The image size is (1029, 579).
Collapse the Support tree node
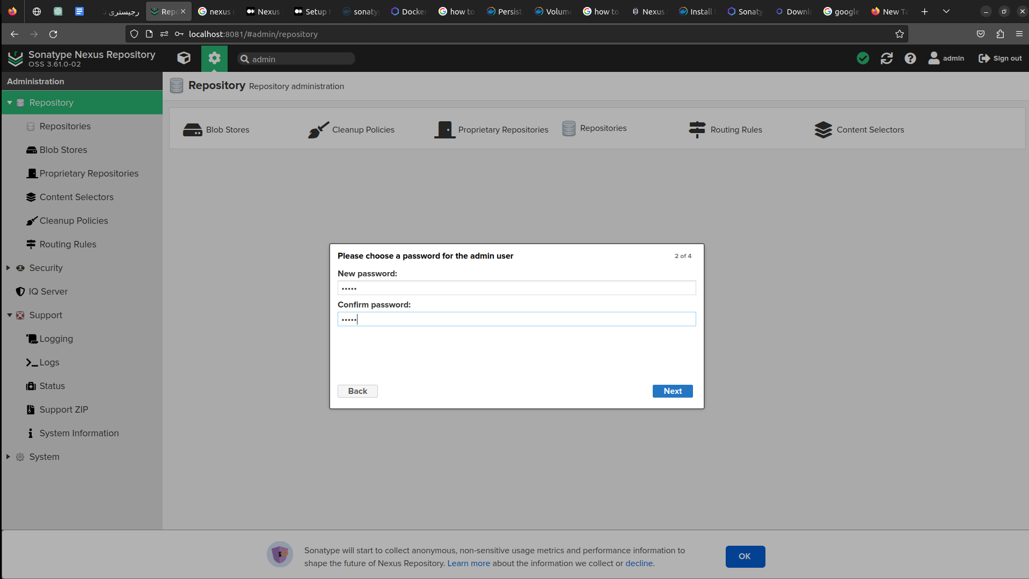pyautogui.click(x=10, y=315)
